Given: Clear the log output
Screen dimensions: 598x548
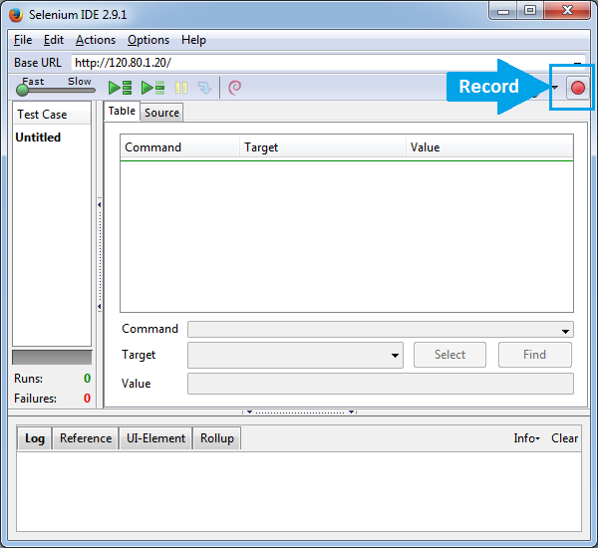Looking at the screenshot, I should coord(564,438).
